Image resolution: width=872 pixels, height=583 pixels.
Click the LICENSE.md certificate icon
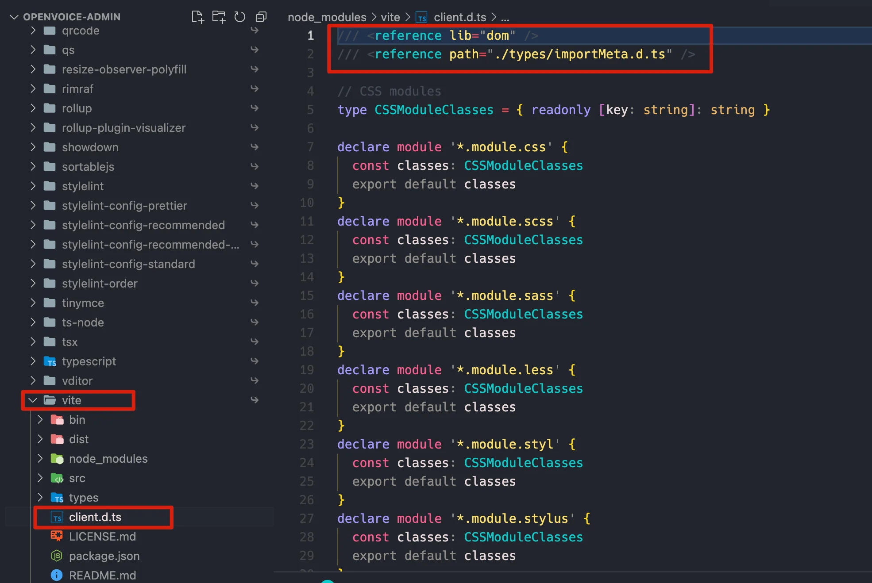(x=57, y=536)
